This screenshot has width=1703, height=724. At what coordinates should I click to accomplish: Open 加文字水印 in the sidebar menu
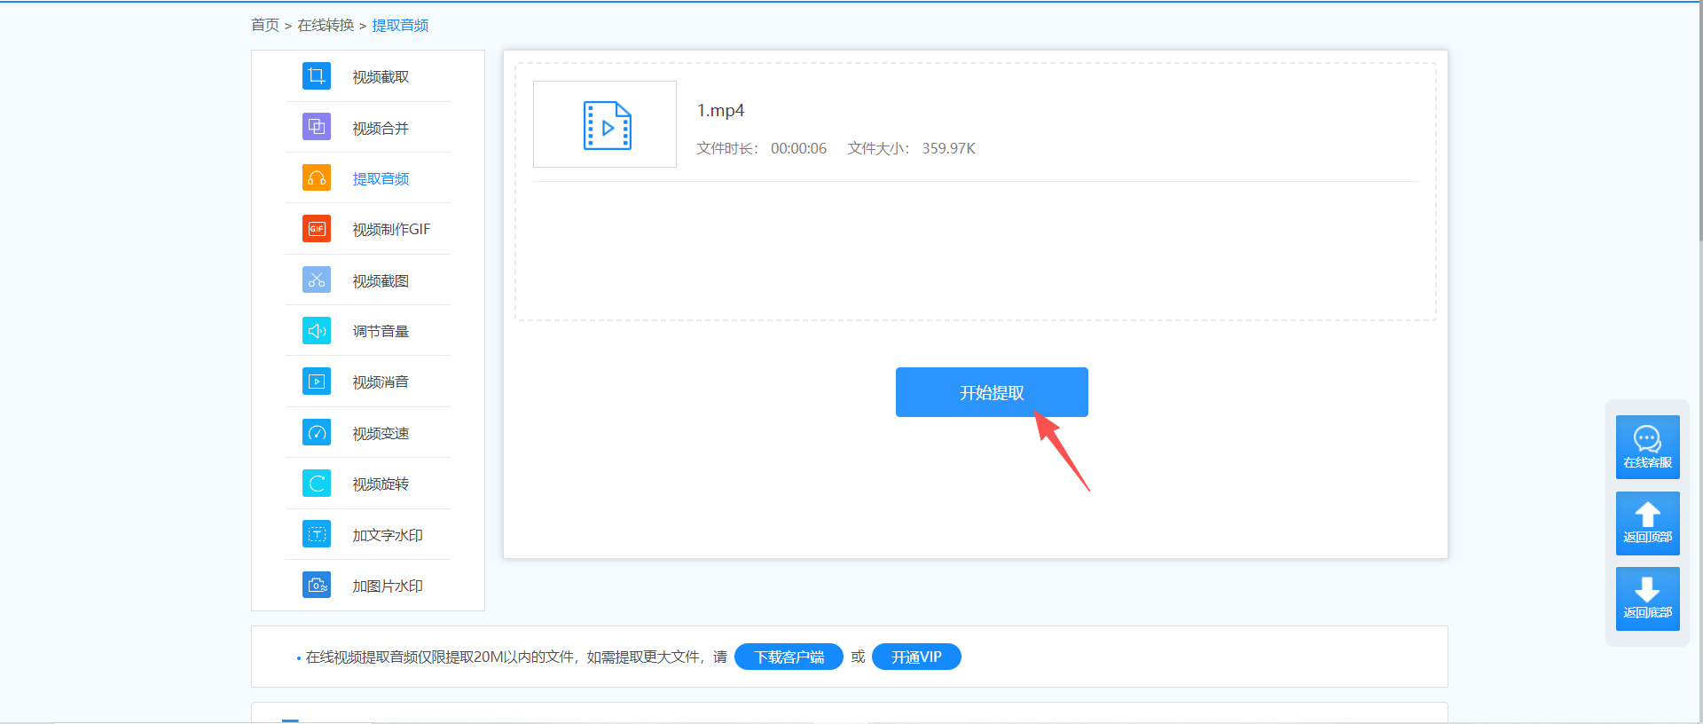pos(388,536)
